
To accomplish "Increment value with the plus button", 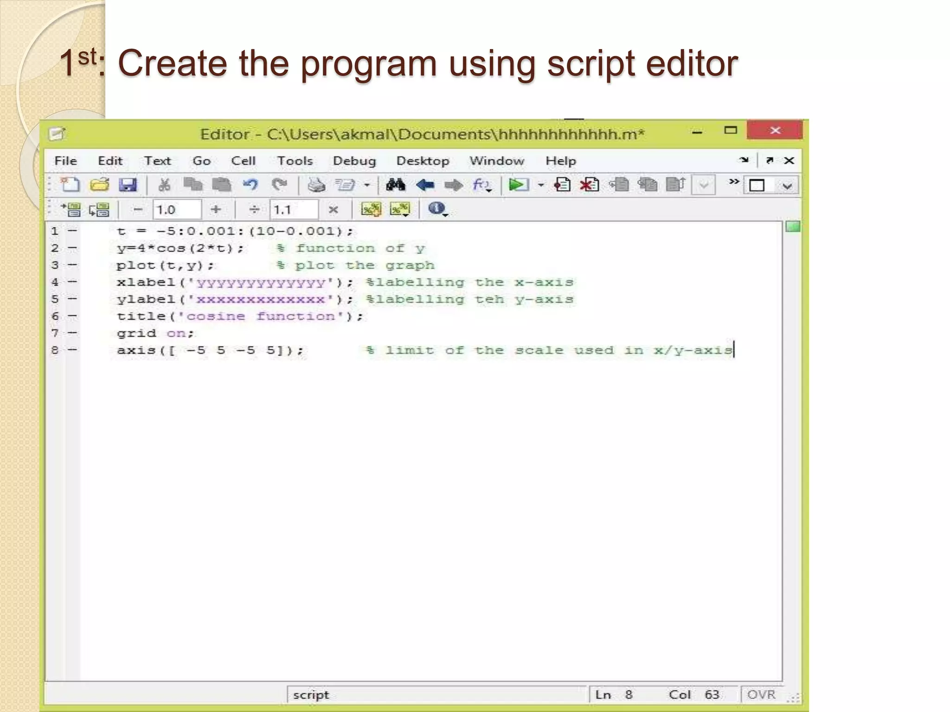I will [216, 210].
